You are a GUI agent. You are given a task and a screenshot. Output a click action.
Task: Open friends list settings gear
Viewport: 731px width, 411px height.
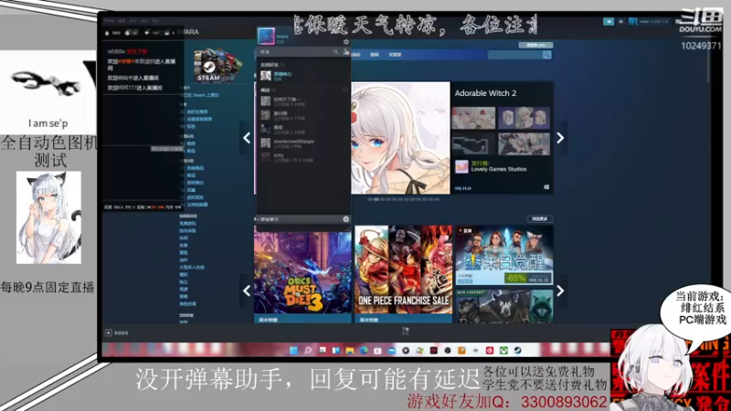tap(346, 42)
